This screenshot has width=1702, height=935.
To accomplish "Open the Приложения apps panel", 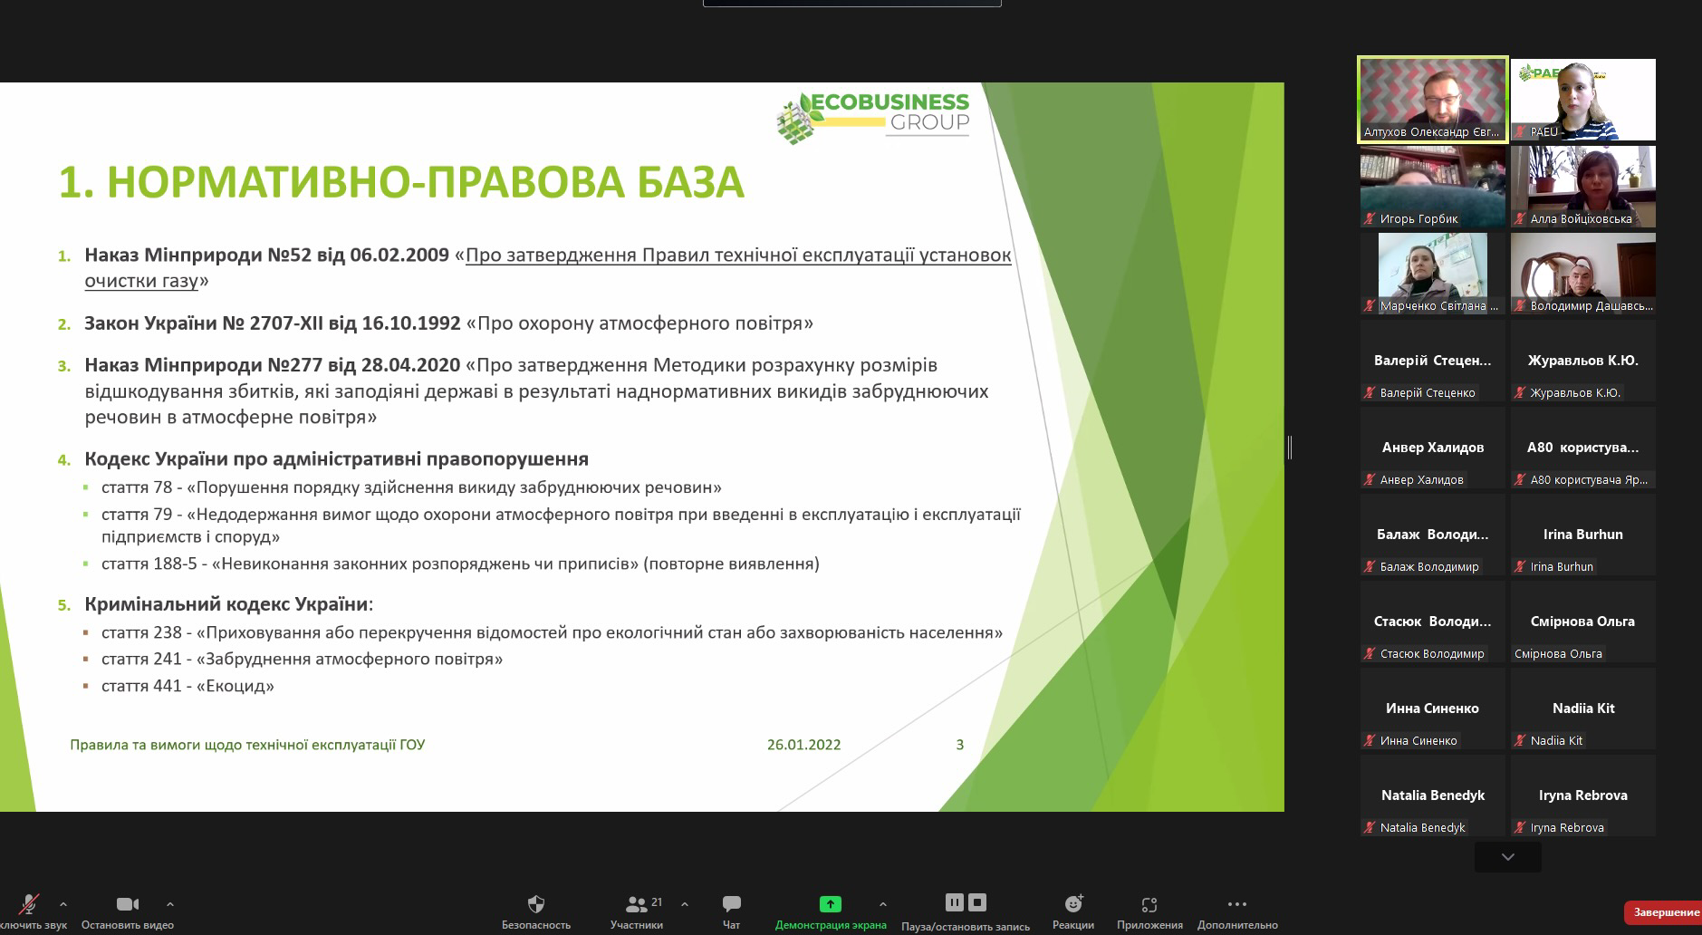I will [x=1149, y=904].
